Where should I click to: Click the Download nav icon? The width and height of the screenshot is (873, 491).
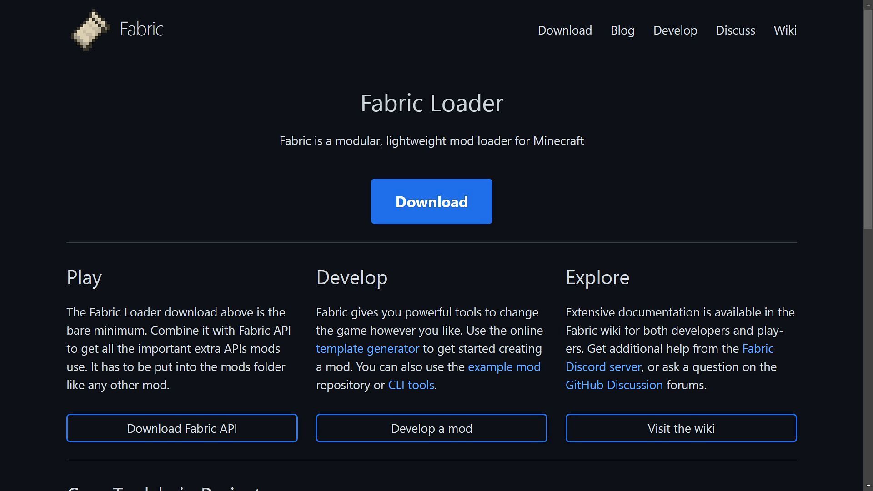[x=565, y=30]
